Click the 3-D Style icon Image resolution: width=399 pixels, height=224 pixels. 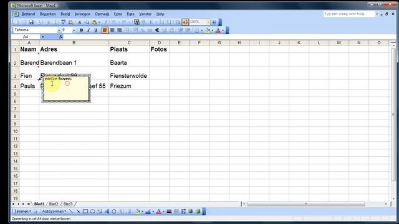click(x=198, y=212)
